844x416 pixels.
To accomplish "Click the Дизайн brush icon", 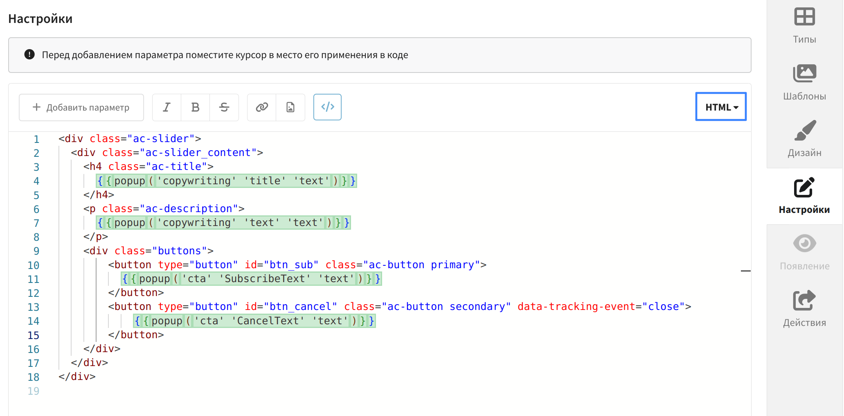I will coord(805,130).
